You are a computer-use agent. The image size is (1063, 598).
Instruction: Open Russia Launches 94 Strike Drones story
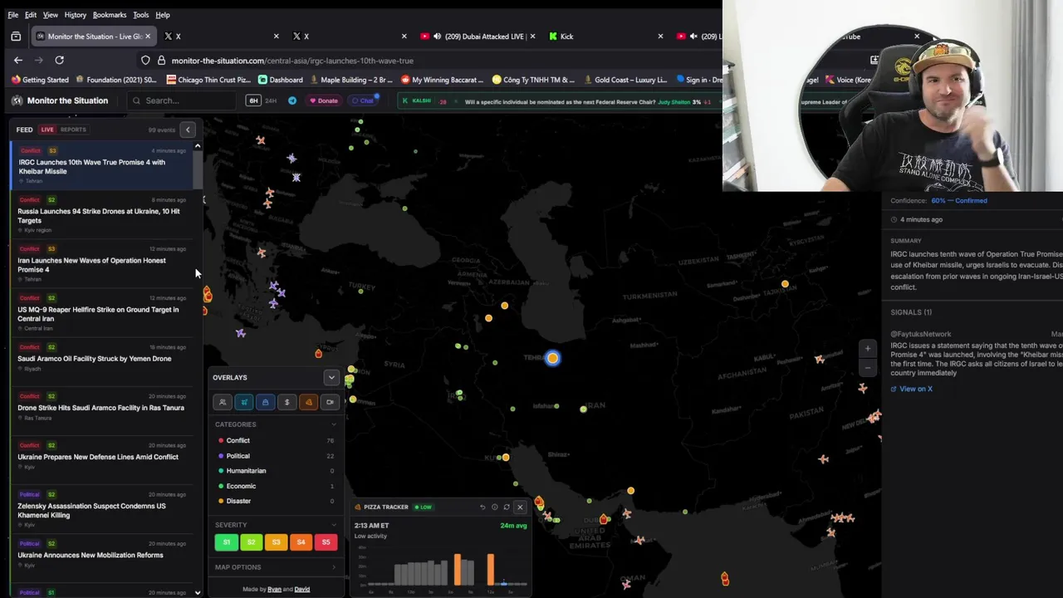tap(103, 215)
